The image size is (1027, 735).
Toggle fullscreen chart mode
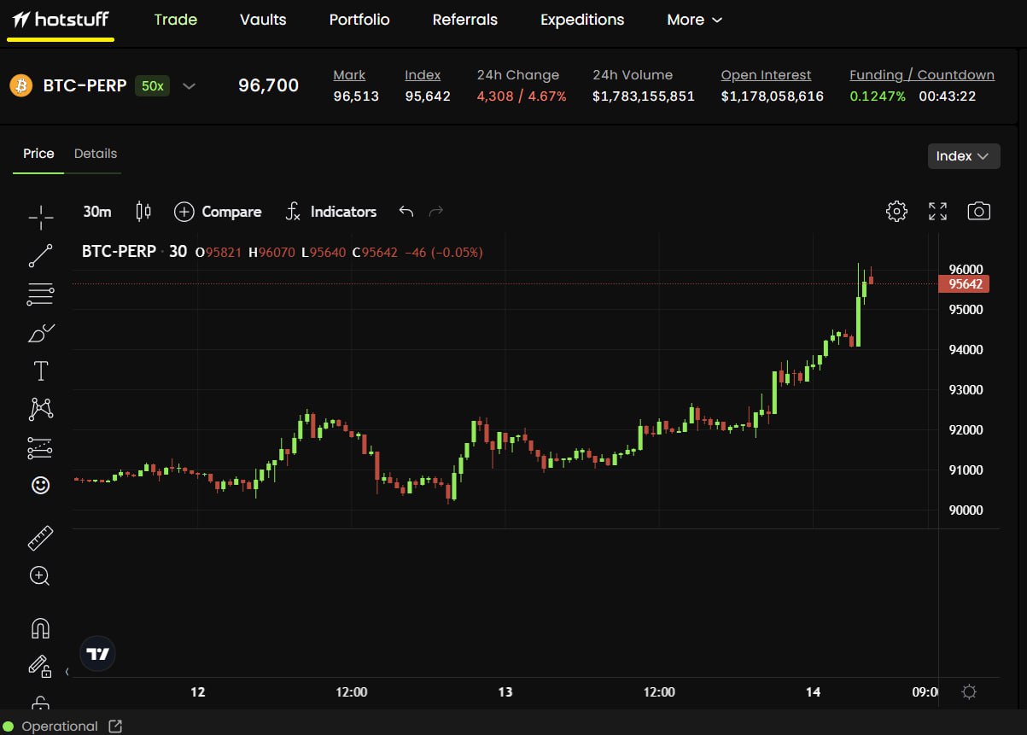click(937, 212)
